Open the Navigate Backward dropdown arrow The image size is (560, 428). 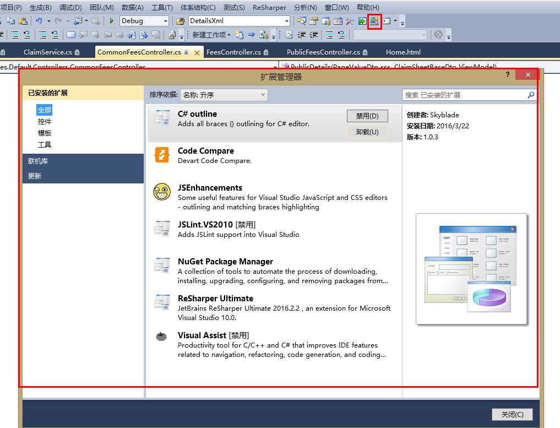pos(86,21)
